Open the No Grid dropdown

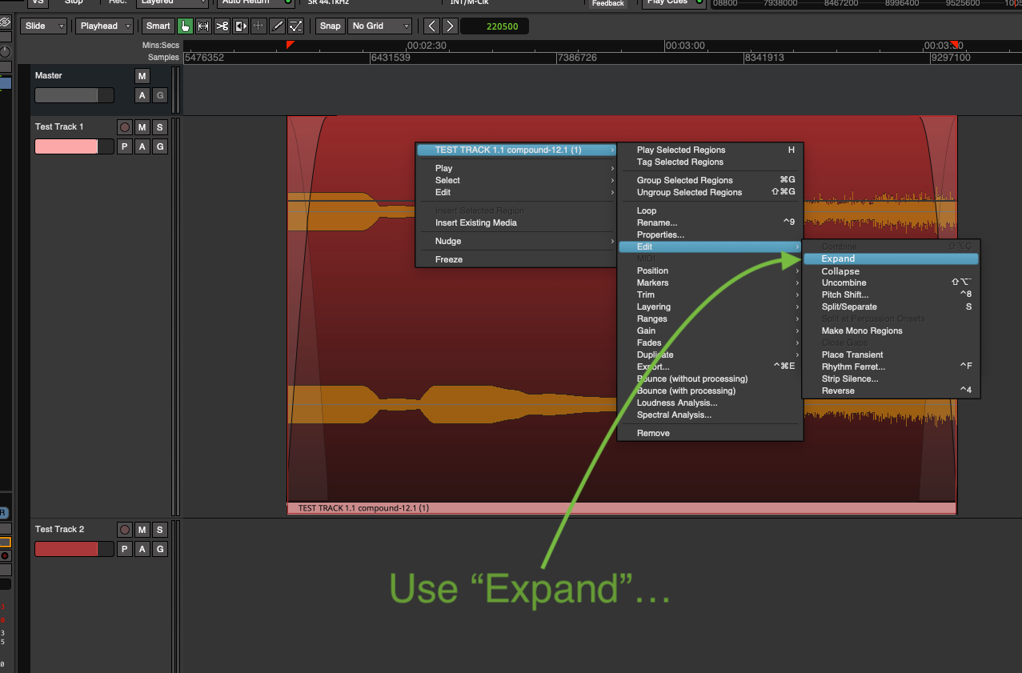[x=379, y=26]
